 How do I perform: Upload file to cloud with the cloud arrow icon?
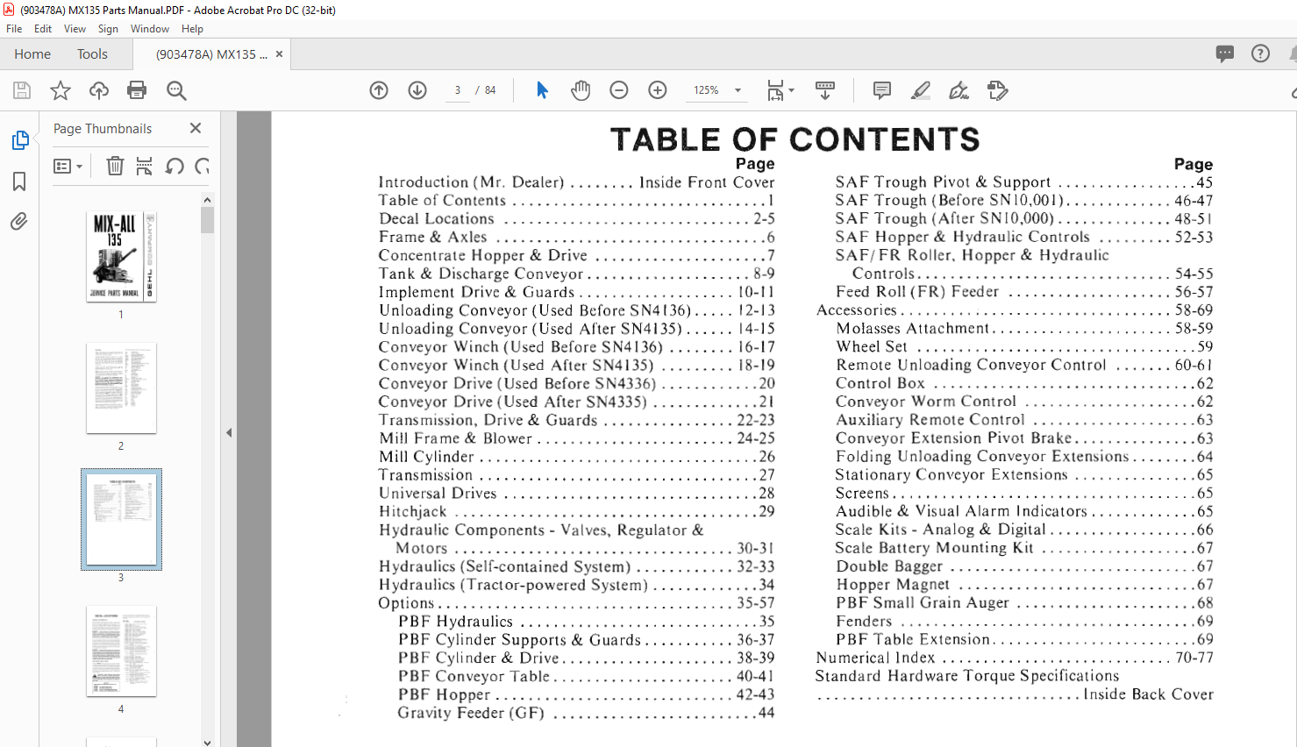click(99, 90)
